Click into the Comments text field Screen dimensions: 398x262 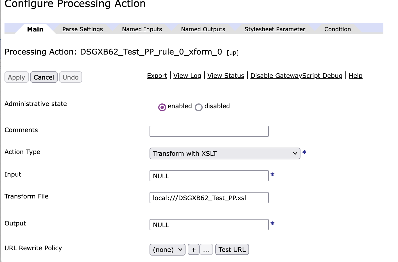pyautogui.click(x=209, y=131)
